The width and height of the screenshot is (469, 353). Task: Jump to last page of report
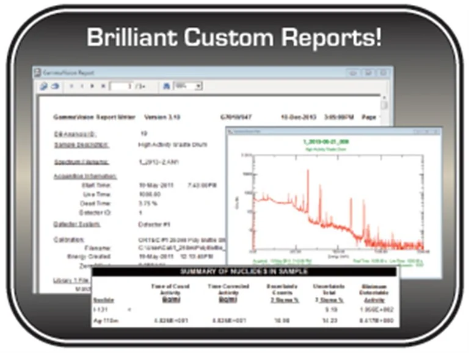103,87
